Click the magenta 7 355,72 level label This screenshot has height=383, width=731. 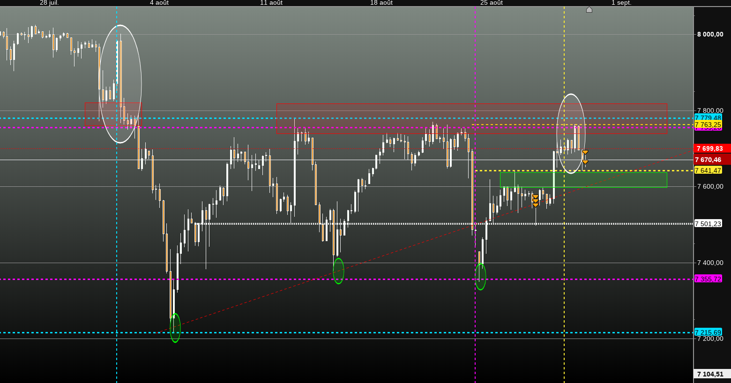click(708, 279)
